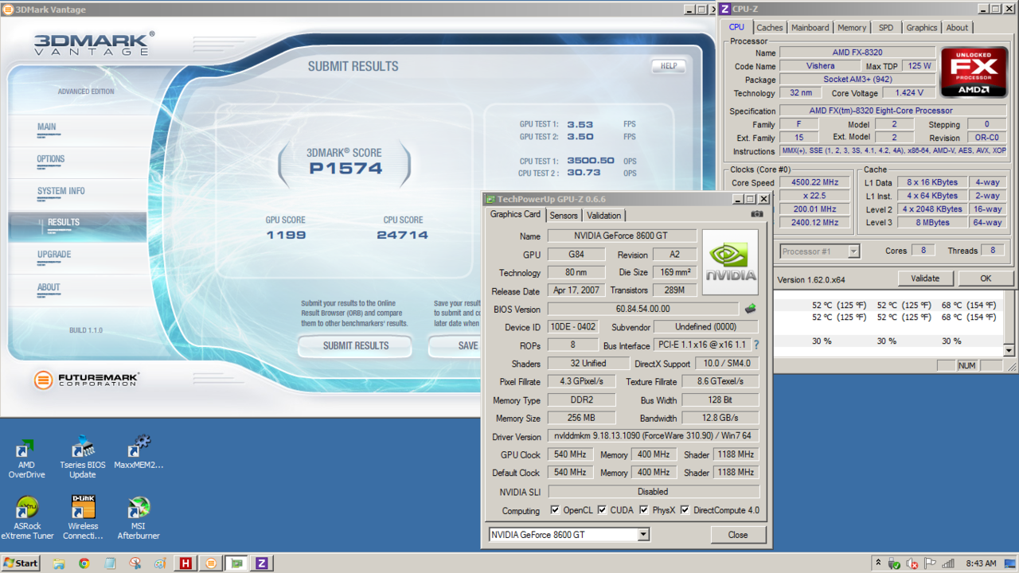This screenshot has width=1019, height=573.
Task: Go to MAIN section in 3DMark
Action: 47,127
